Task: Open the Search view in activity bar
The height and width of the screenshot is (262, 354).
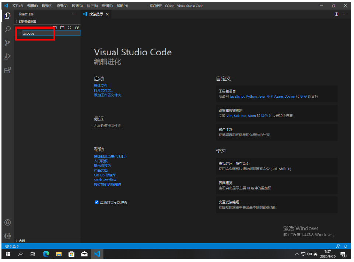Action: coord(7,29)
